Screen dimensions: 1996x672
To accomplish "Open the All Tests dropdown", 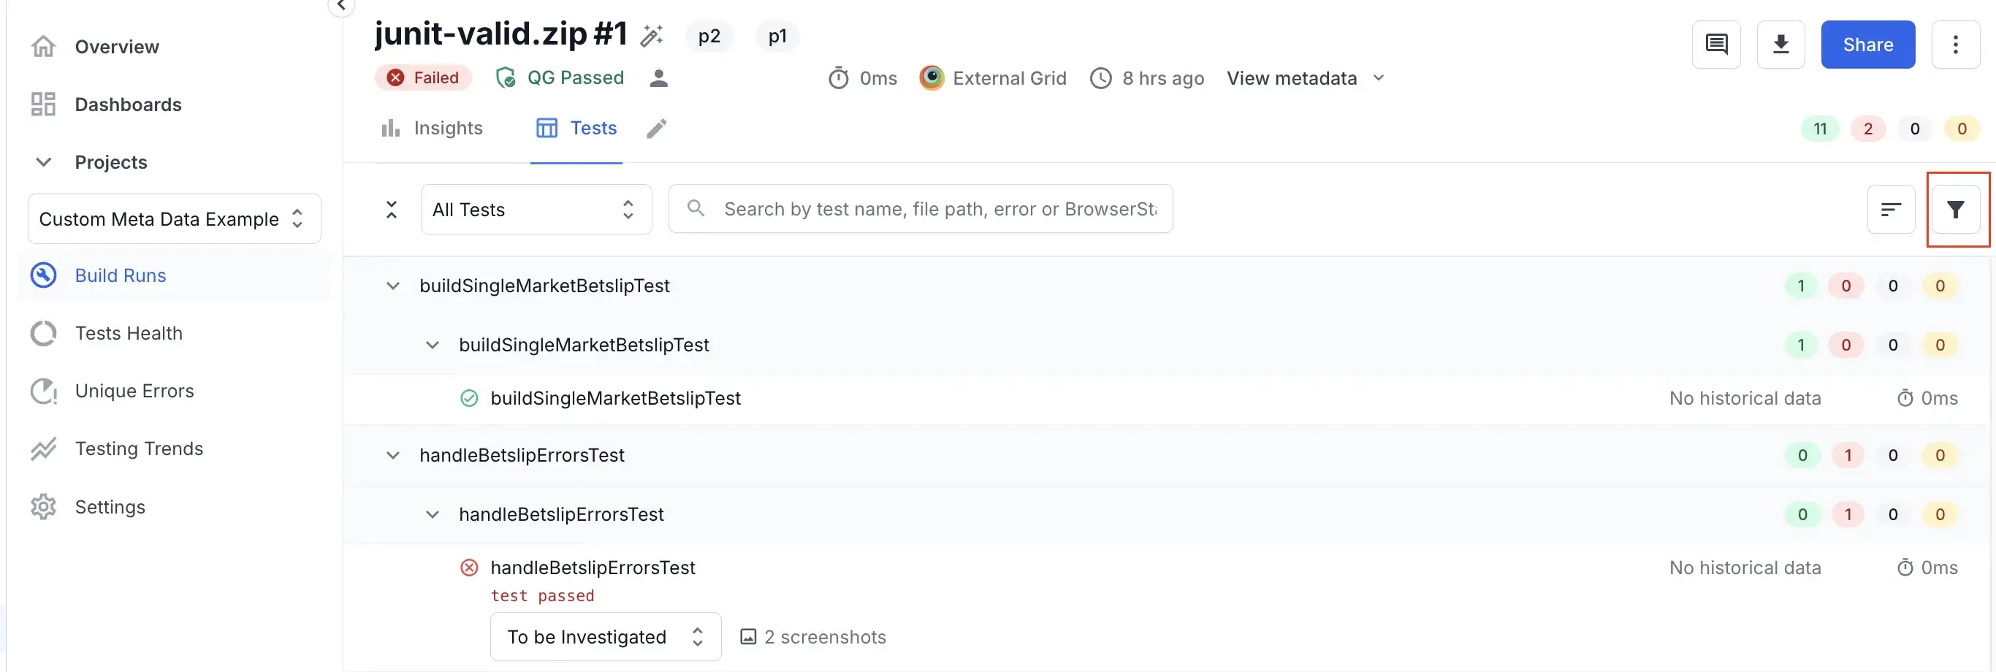I will [536, 210].
